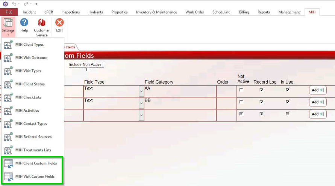Screen dimensions: 335x186
Task: Uncheck Record Log for BB row
Action: (x=261, y=102)
